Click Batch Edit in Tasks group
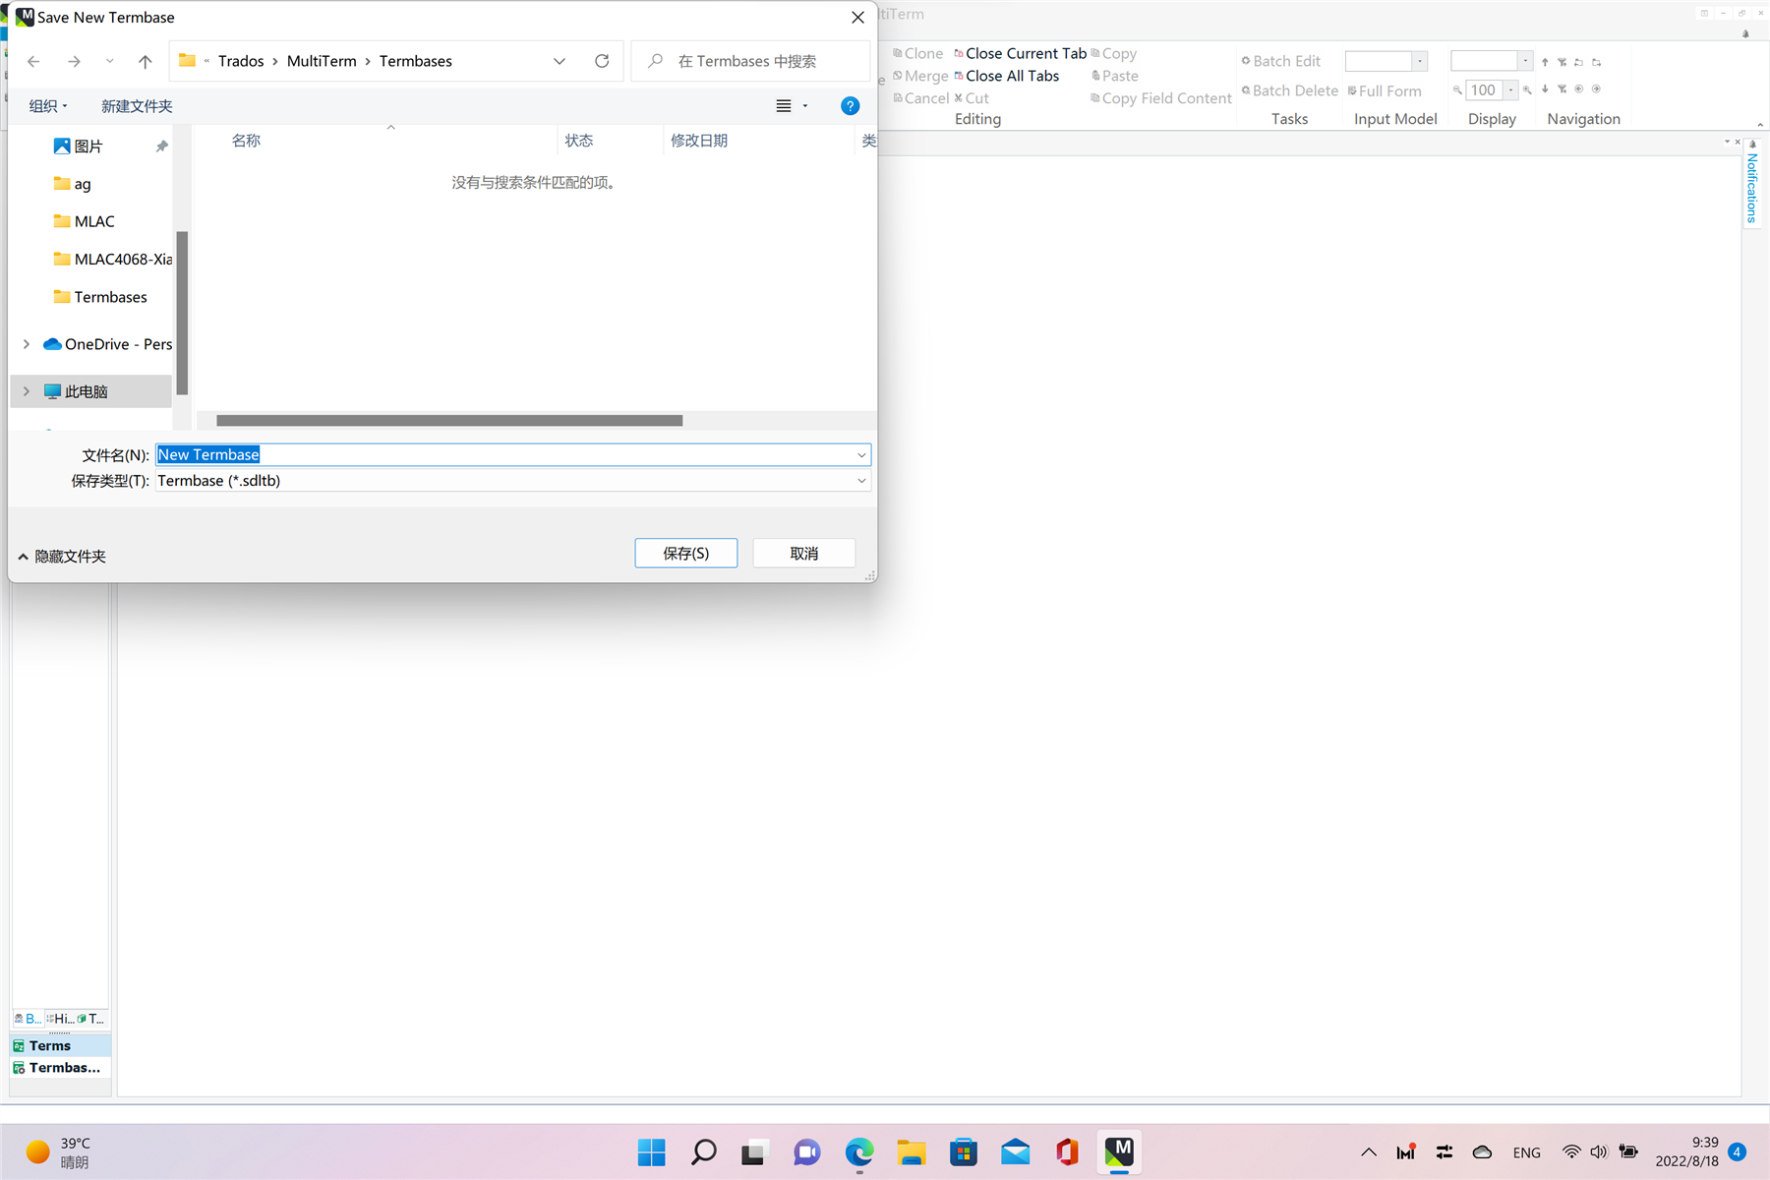 pos(1280,61)
